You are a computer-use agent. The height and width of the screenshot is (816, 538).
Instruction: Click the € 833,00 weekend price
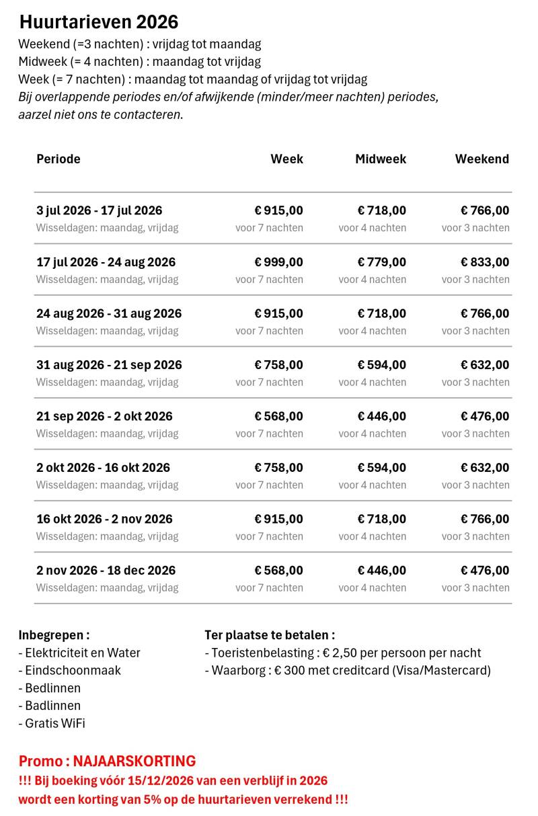(x=485, y=262)
